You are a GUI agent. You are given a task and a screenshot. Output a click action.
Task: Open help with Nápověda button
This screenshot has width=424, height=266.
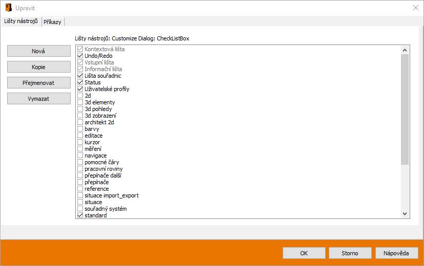click(x=396, y=253)
